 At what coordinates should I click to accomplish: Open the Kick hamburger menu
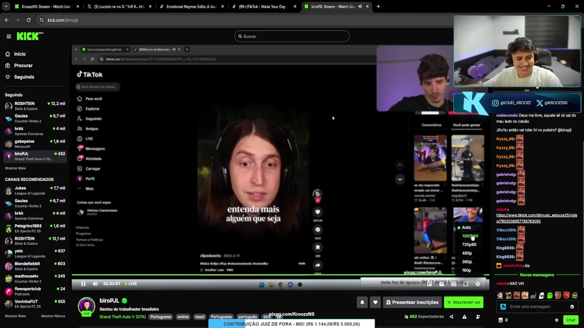(9, 36)
